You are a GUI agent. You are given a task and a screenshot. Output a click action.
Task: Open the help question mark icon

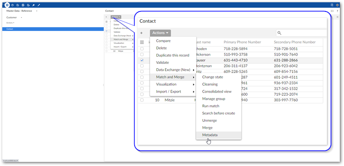[338, 11]
